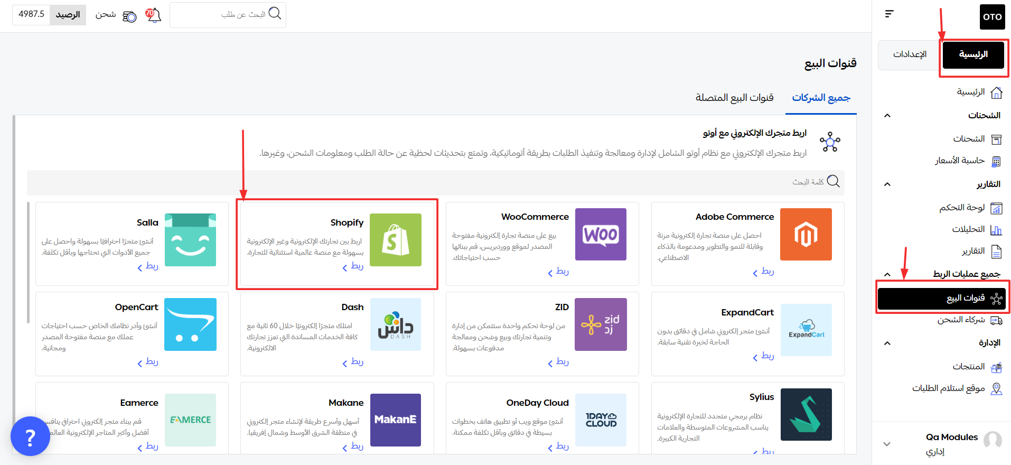Image resolution: width=1011 pixels, height=465 pixels.
Task: Select the قنوات البيع المتصلة tab
Action: [734, 98]
